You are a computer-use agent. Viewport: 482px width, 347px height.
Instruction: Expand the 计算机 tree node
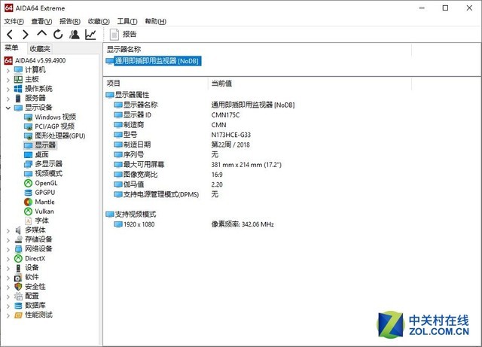coord(8,71)
